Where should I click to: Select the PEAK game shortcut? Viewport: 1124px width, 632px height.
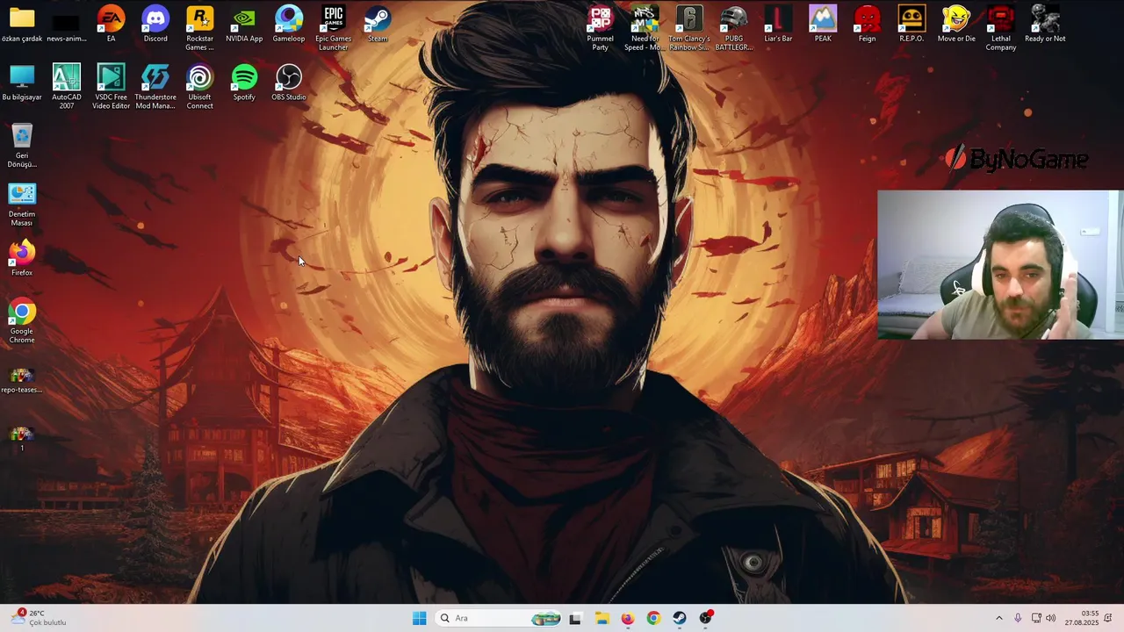point(823,25)
